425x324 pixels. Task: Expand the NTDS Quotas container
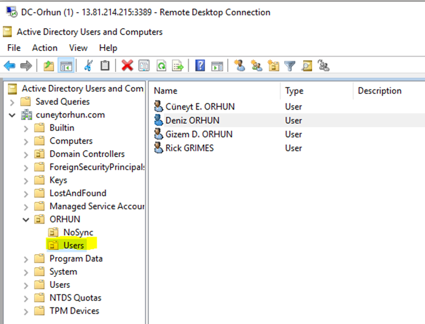[x=26, y=298]
